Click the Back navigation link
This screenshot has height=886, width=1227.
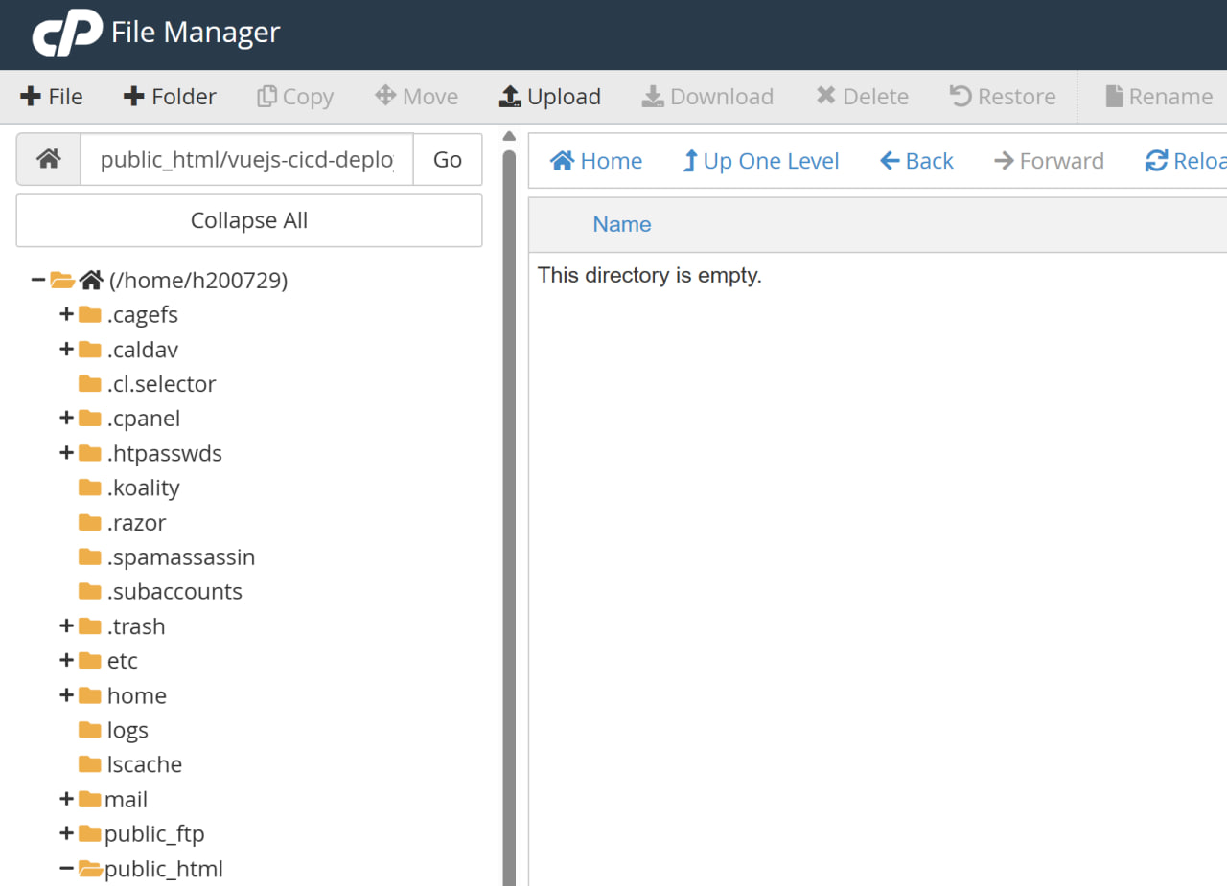[916, 161]
